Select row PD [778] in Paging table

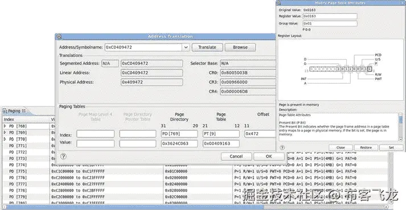[x=26, y=191]
